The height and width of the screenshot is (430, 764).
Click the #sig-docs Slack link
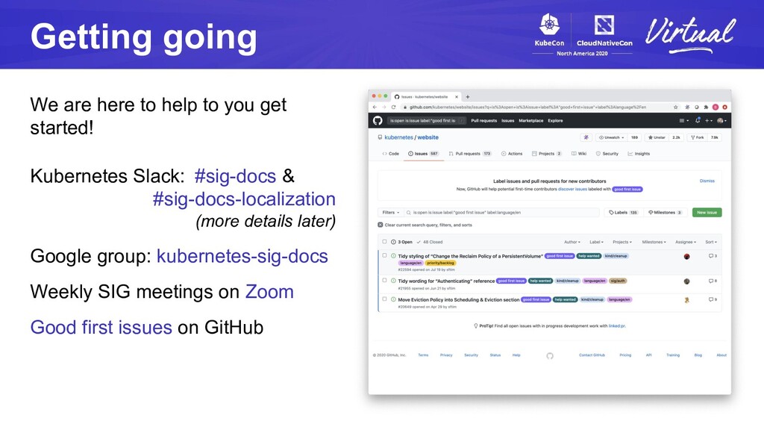coord(235,176)
